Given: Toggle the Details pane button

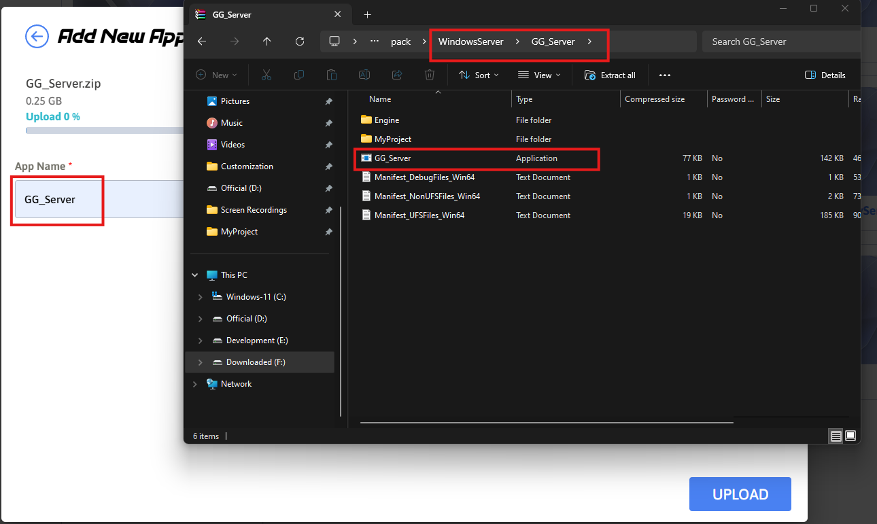Looking at the screenshot, I should [x=825, y=75].
